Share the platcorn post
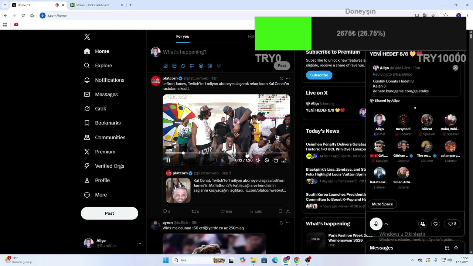The width and height of the screenshot is (473, 266). click(288, 212)
